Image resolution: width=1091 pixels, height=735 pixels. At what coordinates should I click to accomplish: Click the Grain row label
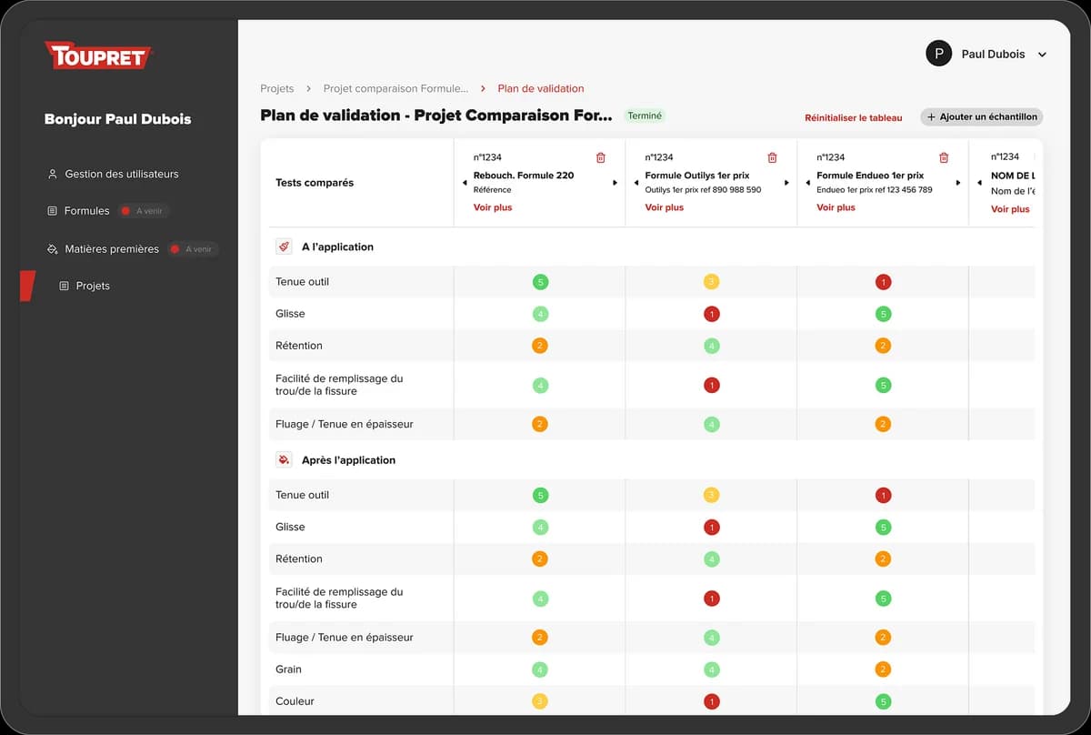(288, 670)
